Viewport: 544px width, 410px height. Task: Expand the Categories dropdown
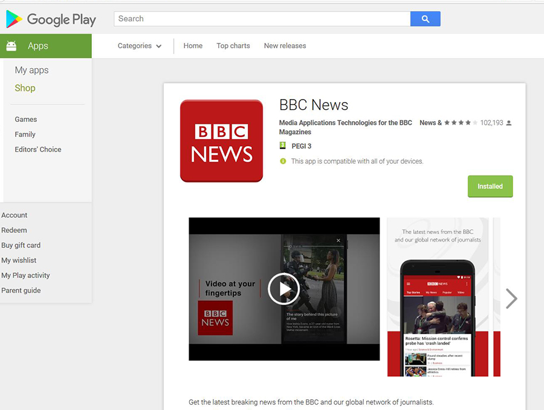click(140, 46)
